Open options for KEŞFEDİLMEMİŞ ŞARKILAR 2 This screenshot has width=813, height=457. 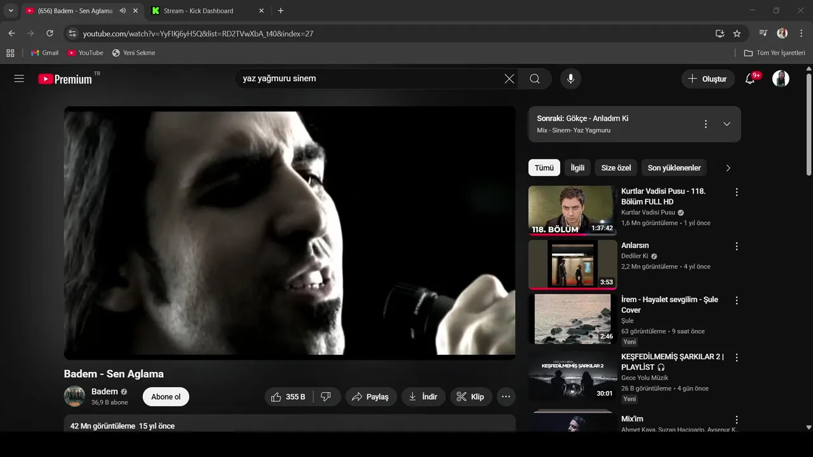(737, 357)
